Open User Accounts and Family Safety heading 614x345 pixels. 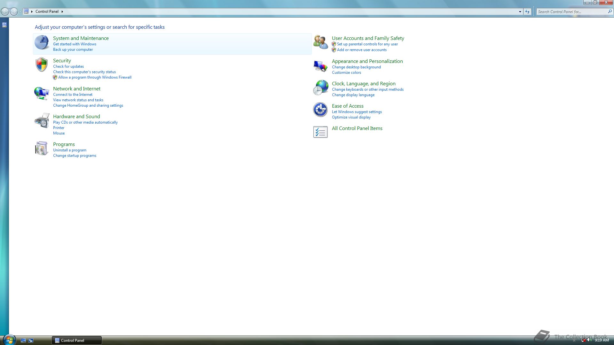(368, 38)
